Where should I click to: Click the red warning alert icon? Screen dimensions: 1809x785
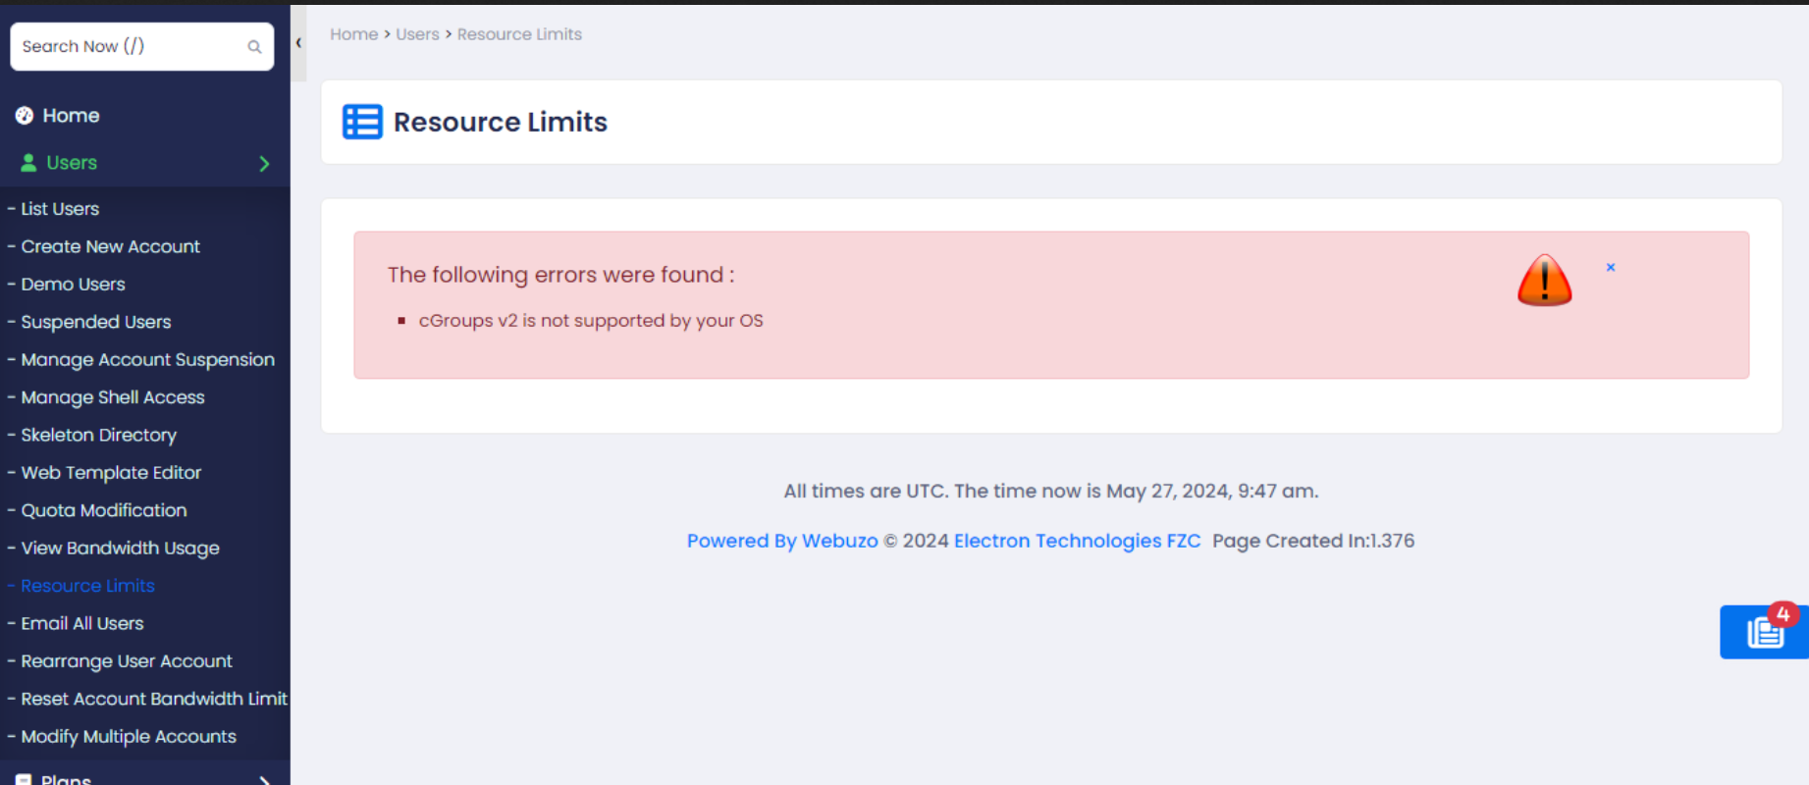[x=1544, y=281]
